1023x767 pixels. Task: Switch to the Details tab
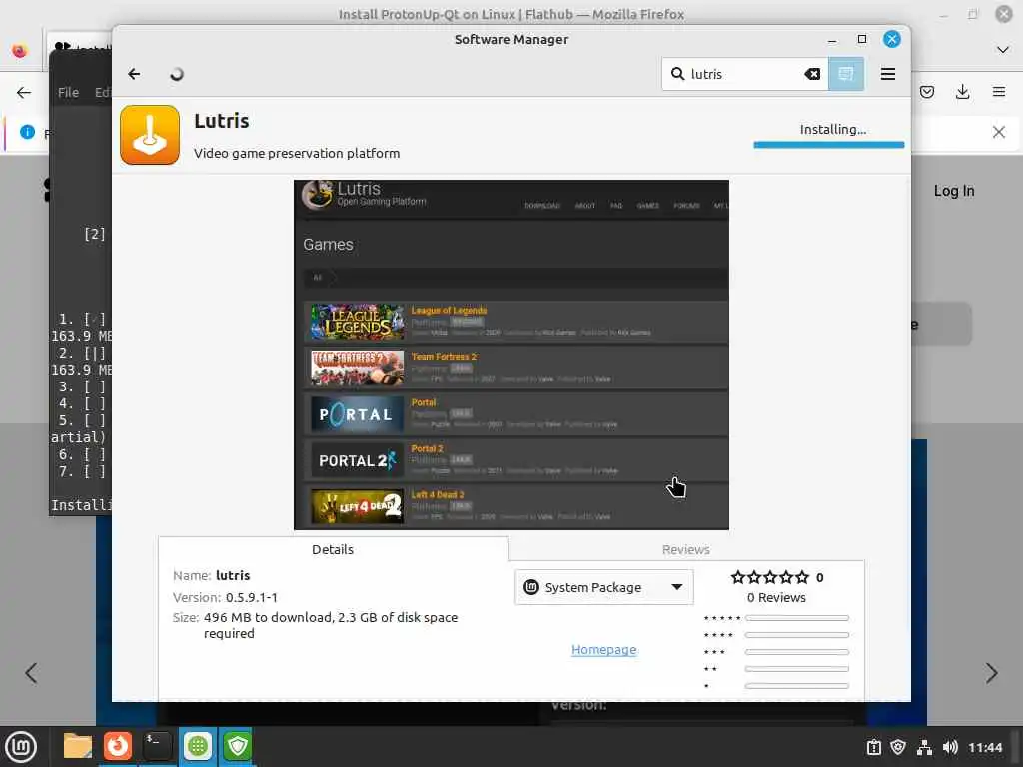click(332, 549)
